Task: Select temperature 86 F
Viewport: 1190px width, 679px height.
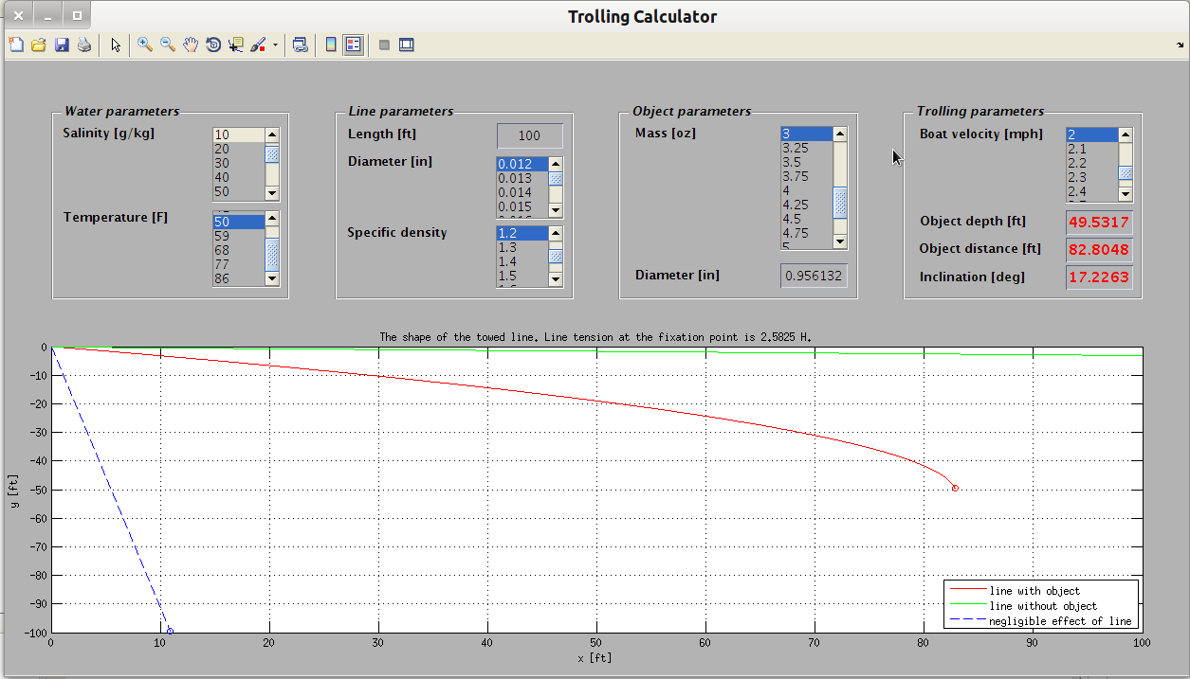Action: tap(239, 278)
